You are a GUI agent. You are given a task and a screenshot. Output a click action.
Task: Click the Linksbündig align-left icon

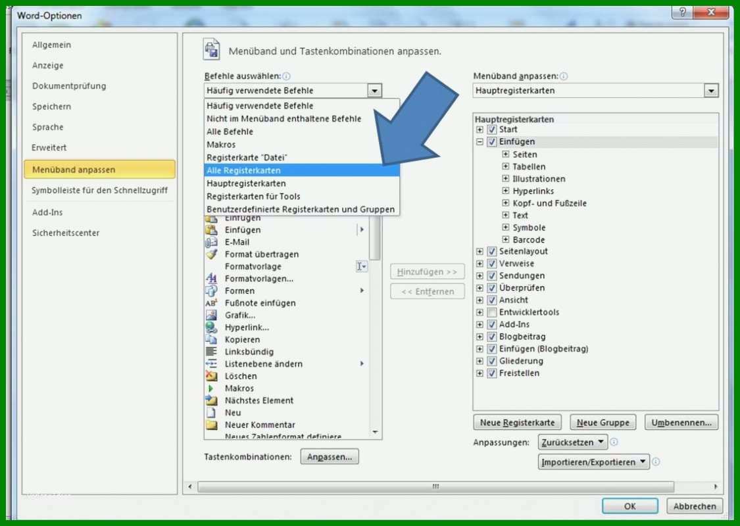pos(211,352)
